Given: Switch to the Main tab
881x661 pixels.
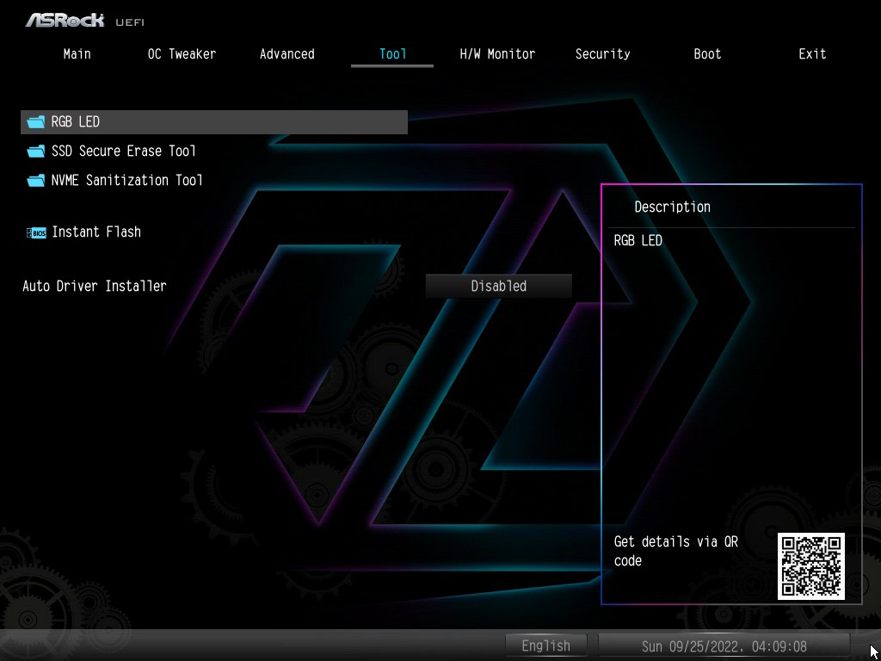Looking at the screenshot, I should click(77, 54).
